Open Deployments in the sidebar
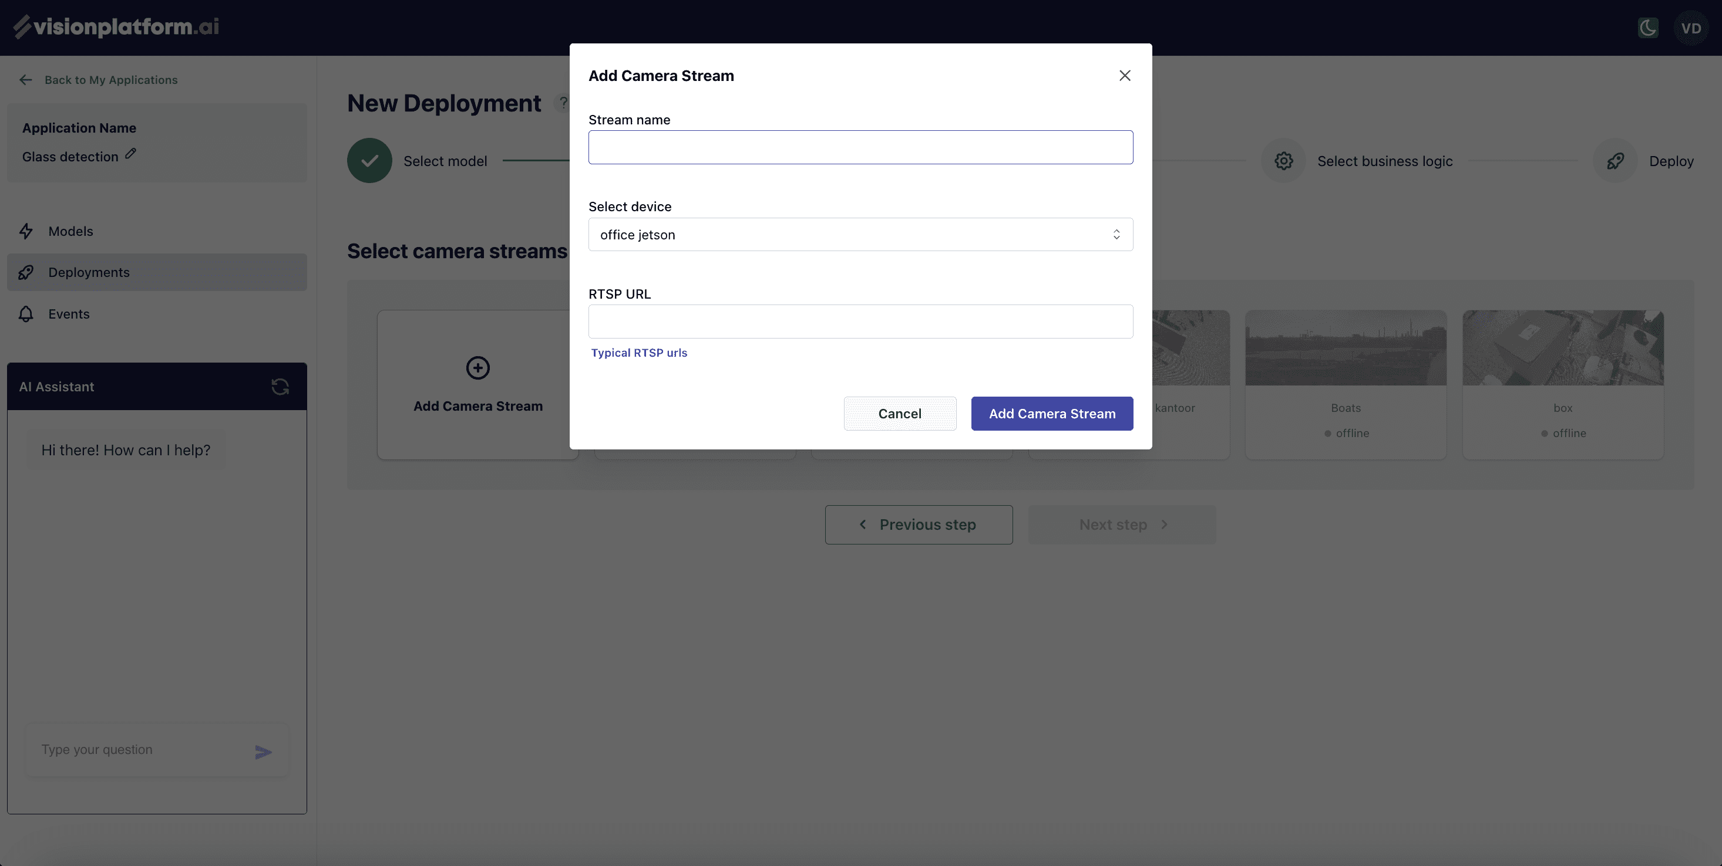 [89, 272]
